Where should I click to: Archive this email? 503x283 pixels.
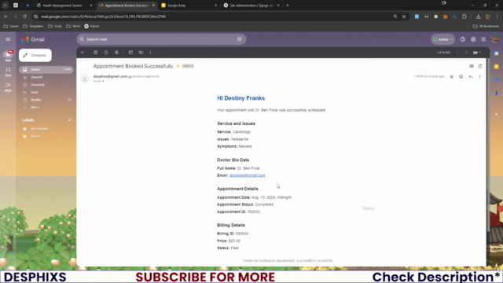[95, 53]
